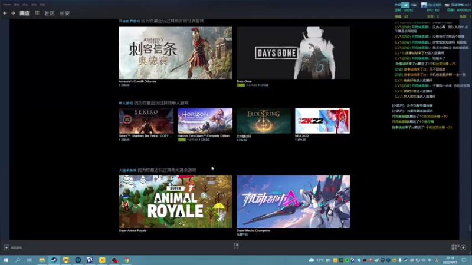Click the weather cloud tray icon
This screenshot has width=472, height=265.
(x=312, y=260)
